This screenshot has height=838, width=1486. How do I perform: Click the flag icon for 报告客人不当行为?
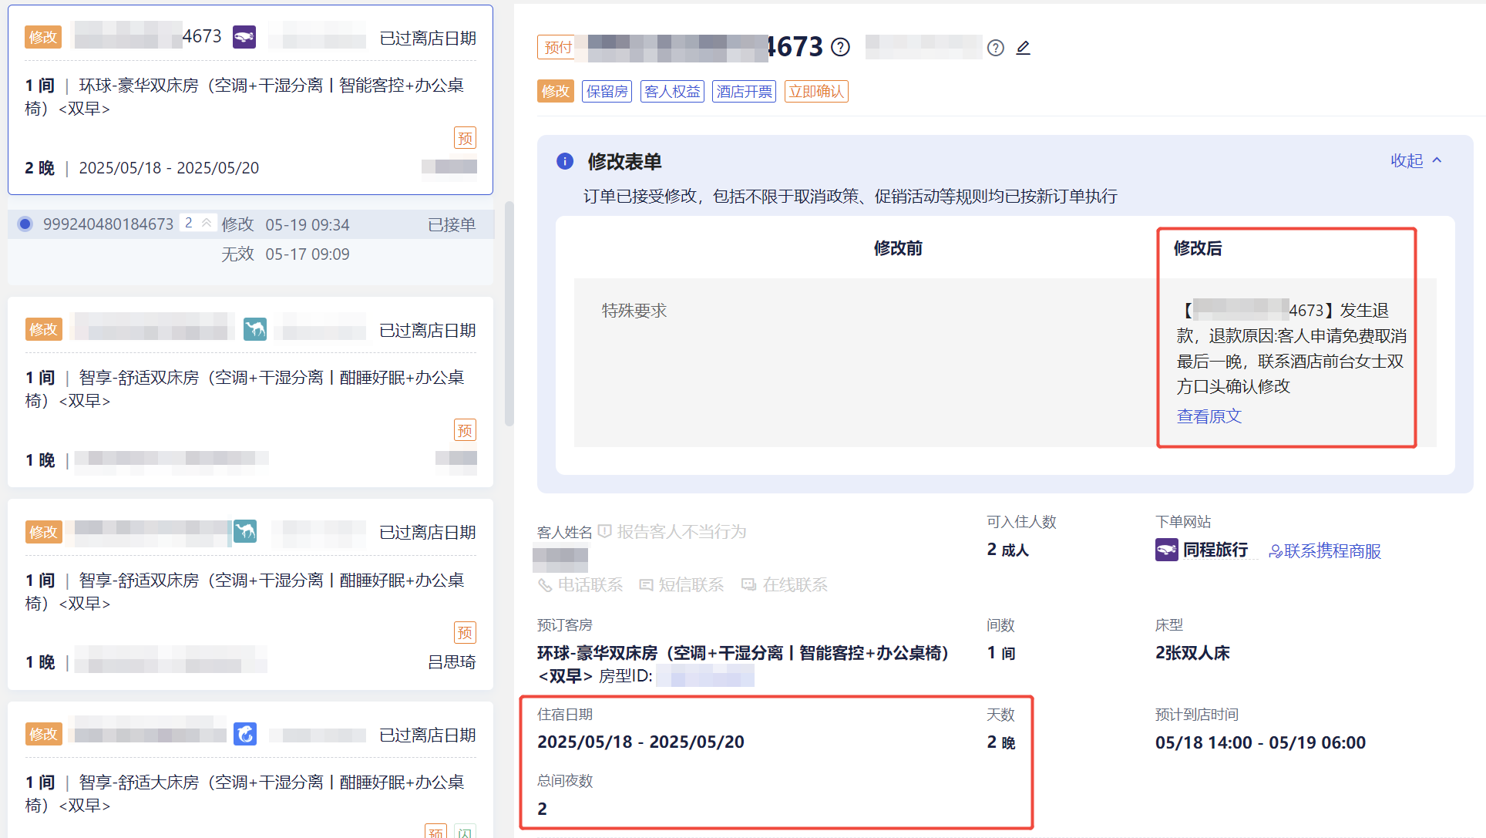(x=605, y=531)
